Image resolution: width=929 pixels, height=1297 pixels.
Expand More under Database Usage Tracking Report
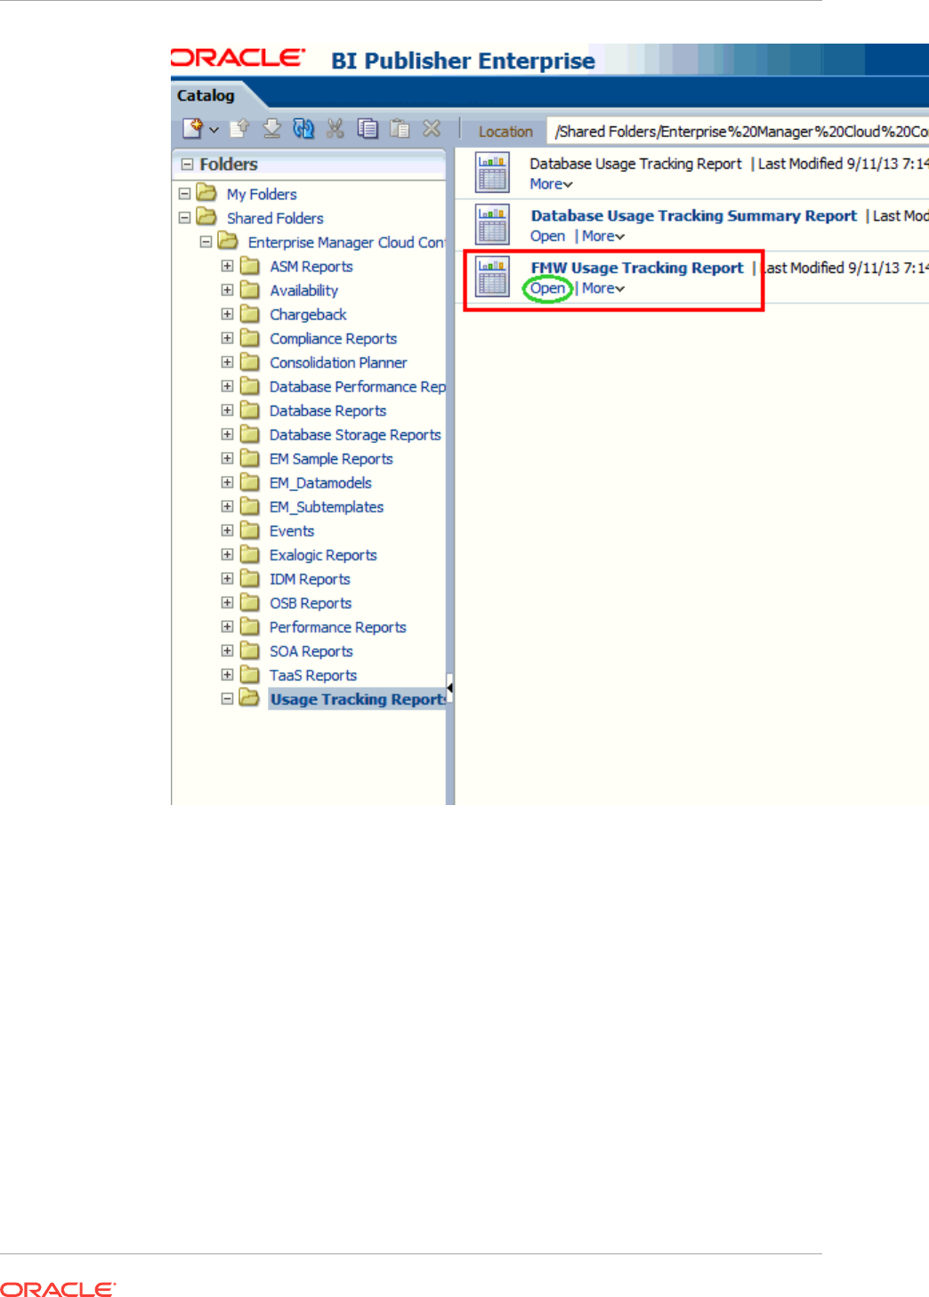(551, 184)
